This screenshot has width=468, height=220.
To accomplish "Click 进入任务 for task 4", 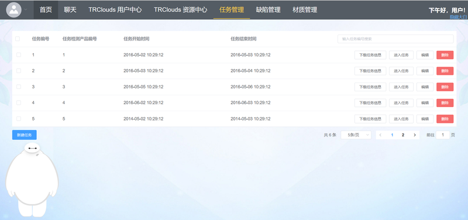I will [401, 103].
